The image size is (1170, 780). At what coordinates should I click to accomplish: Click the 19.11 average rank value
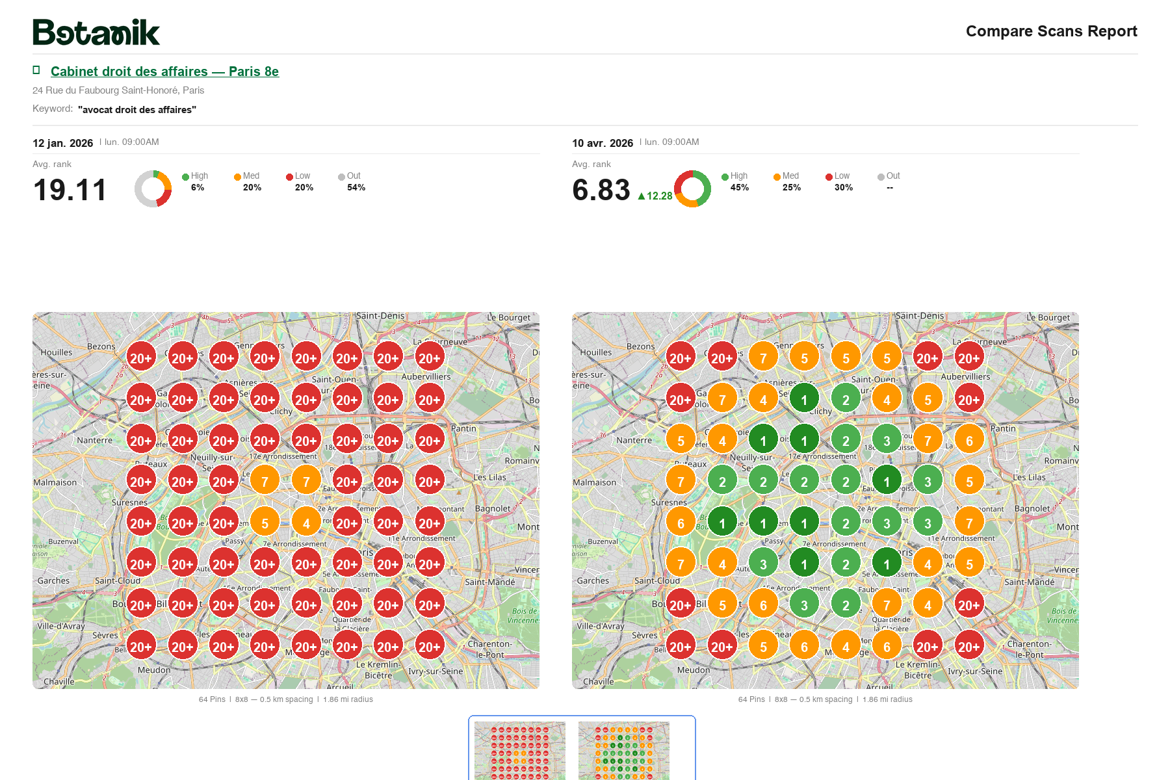tap(70, 190)
